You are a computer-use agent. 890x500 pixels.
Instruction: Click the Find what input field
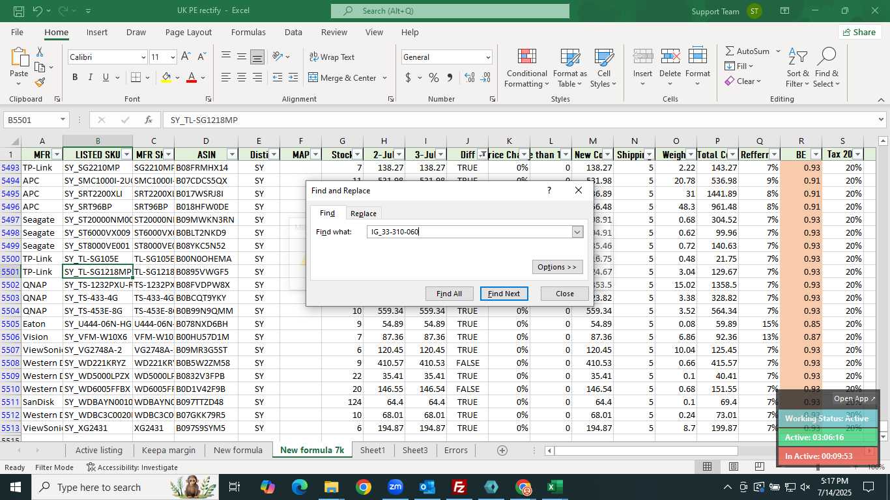469,232
